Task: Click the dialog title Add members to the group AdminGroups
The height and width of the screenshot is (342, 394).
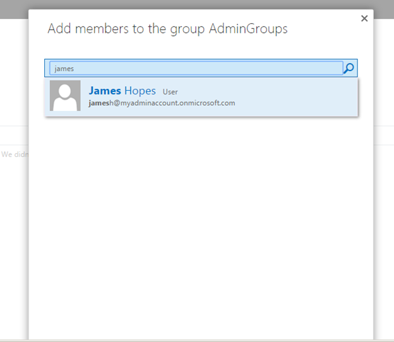Action: tap(167, 29)
